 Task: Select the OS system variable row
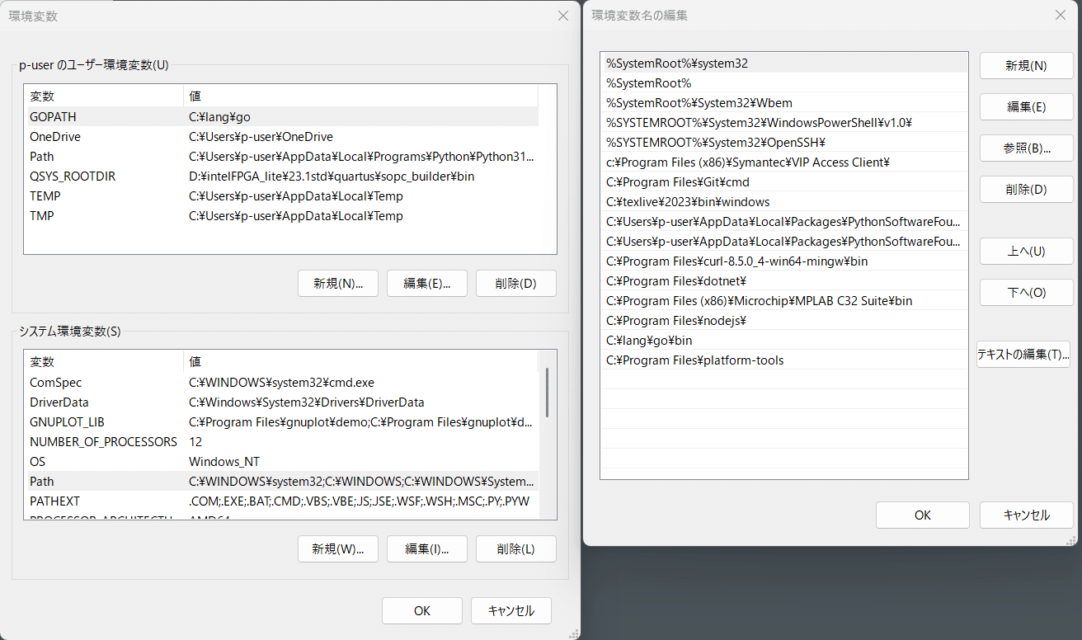click(283, 462)
